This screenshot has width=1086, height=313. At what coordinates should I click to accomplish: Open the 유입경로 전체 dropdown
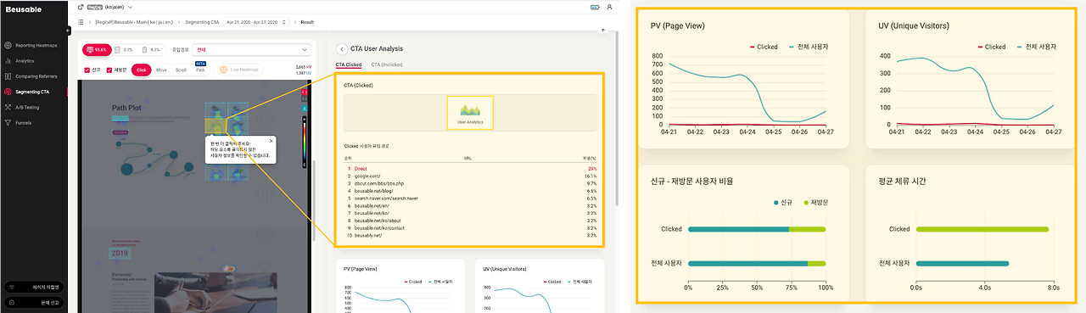(251, 50)
